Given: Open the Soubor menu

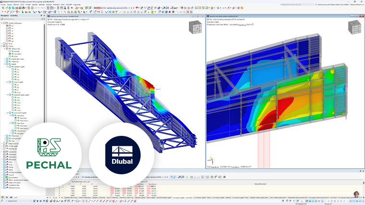Looking at the screenshot, I should (x=3, y=4).
